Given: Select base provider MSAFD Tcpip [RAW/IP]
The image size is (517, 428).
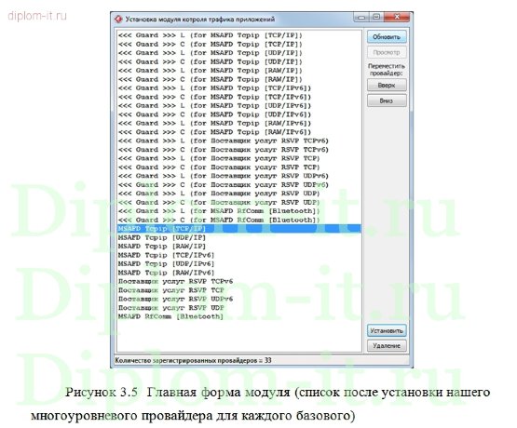Looking at the screenshot, I should pyautogui.click(x=238, y=246).
